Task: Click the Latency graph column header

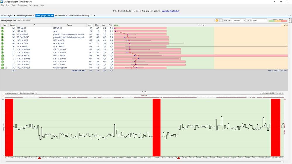Action: (x=201, y=25)
